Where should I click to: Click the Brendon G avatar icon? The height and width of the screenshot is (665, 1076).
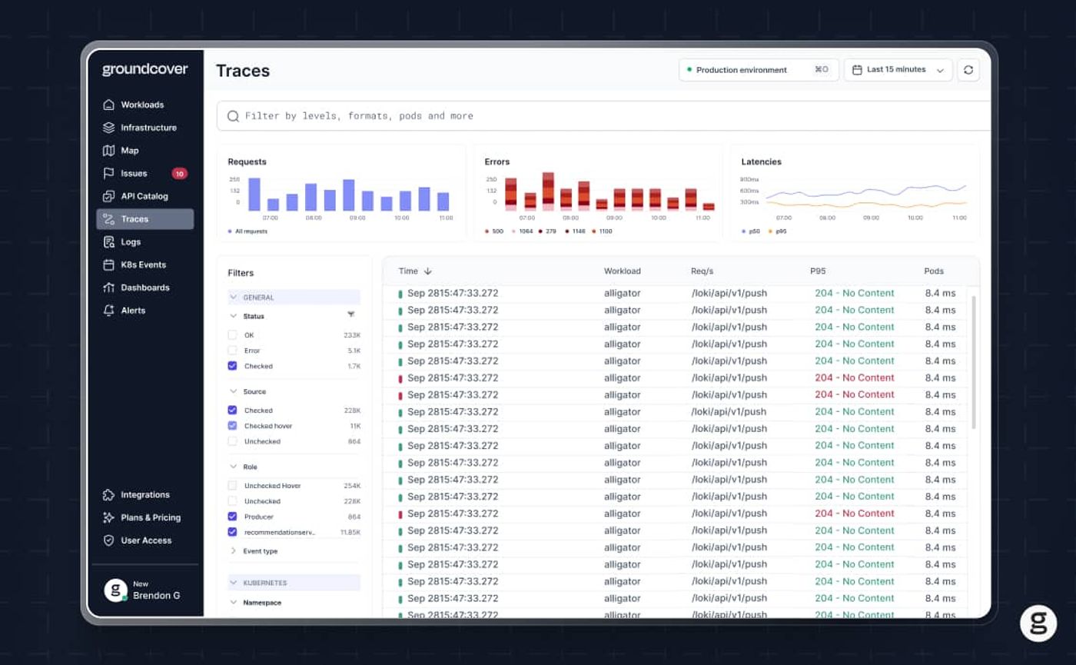click(x=115, y=590)
